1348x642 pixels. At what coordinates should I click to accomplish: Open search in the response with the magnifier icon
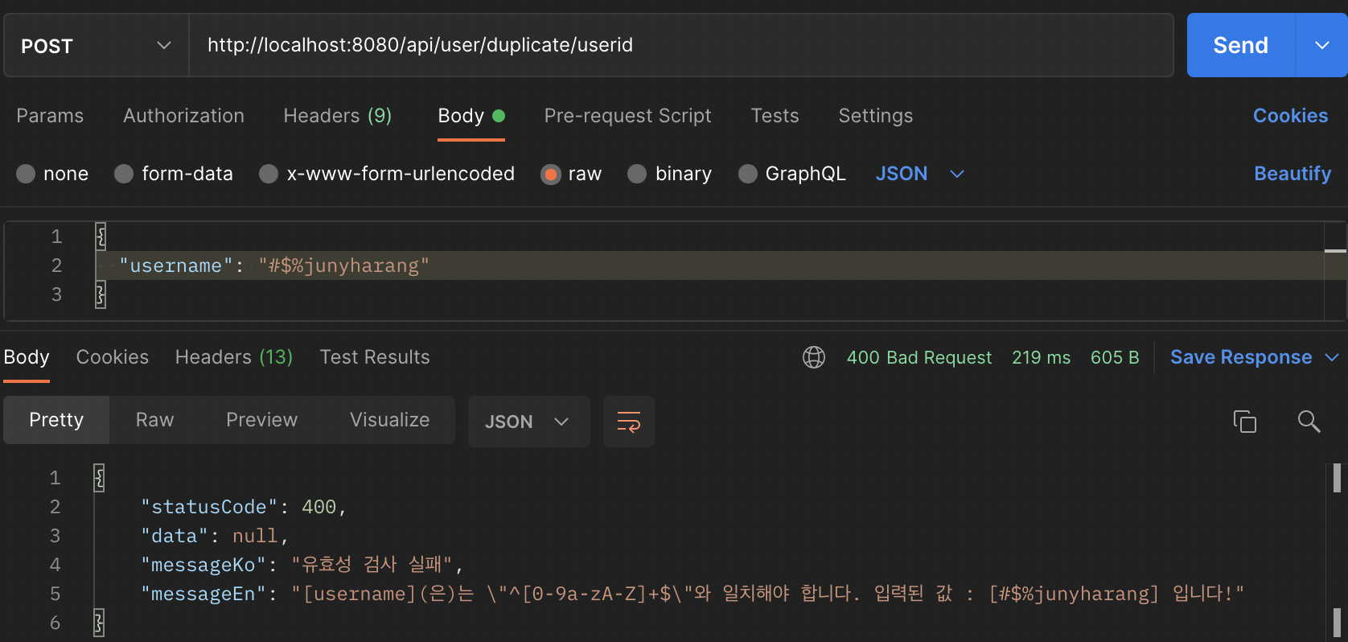[1309, 421]
